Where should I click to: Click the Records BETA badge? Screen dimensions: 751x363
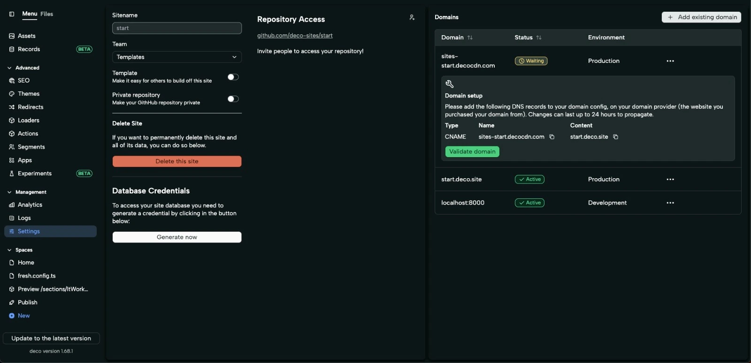tap(84, 49)
